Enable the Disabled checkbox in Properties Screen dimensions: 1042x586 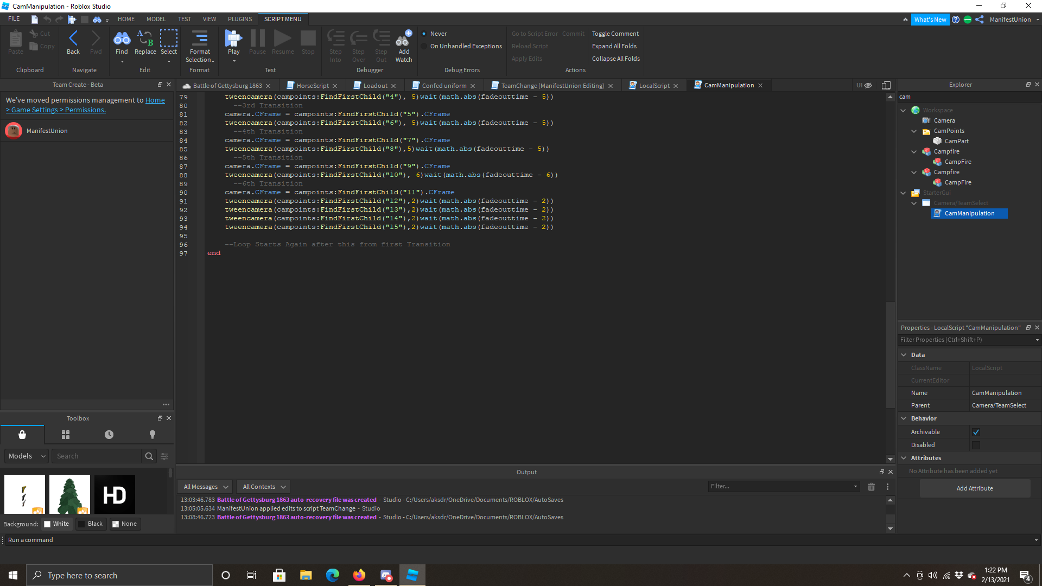tap(976, 444)
